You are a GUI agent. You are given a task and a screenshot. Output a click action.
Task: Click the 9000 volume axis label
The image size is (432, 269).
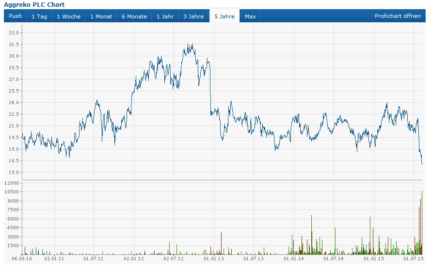click(13, 201)
